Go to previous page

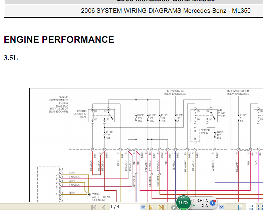(x=103, y=207)
